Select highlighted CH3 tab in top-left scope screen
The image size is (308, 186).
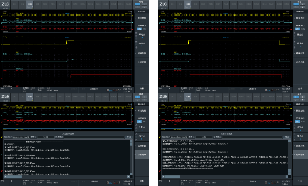pos(30,5)
